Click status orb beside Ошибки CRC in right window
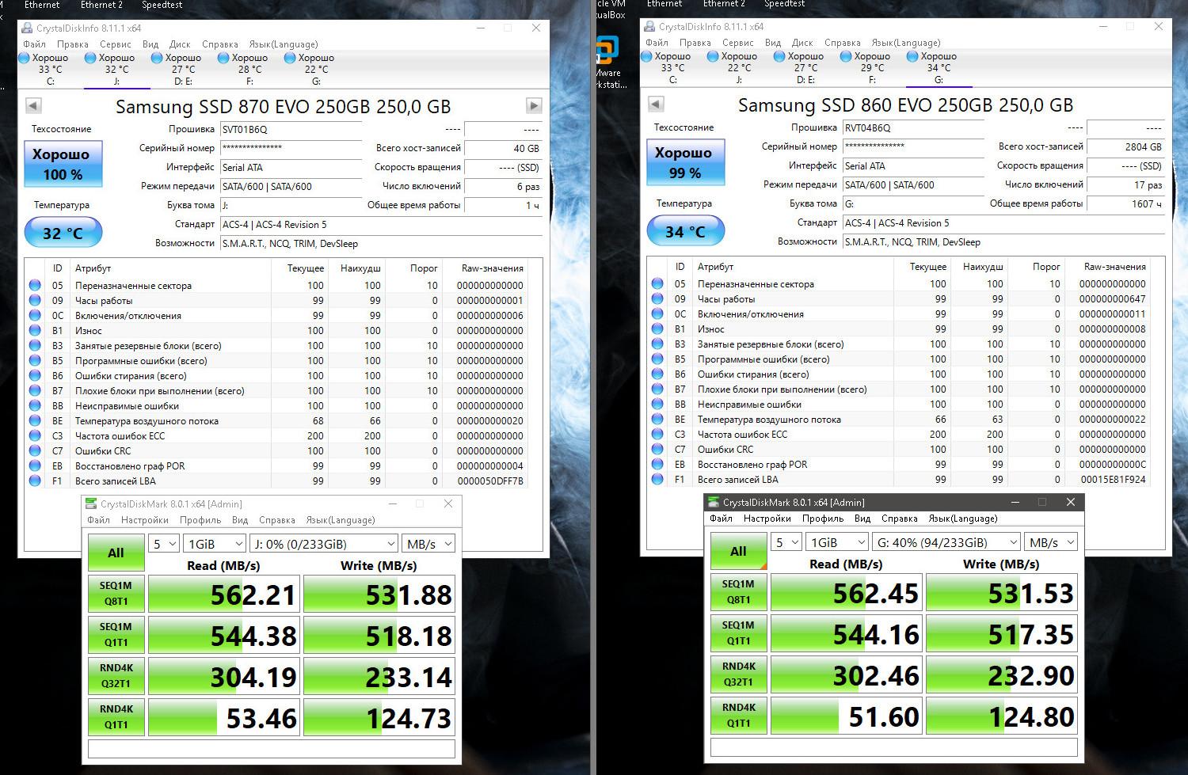This screenshot has width=1188, height=775. (657, 449)
